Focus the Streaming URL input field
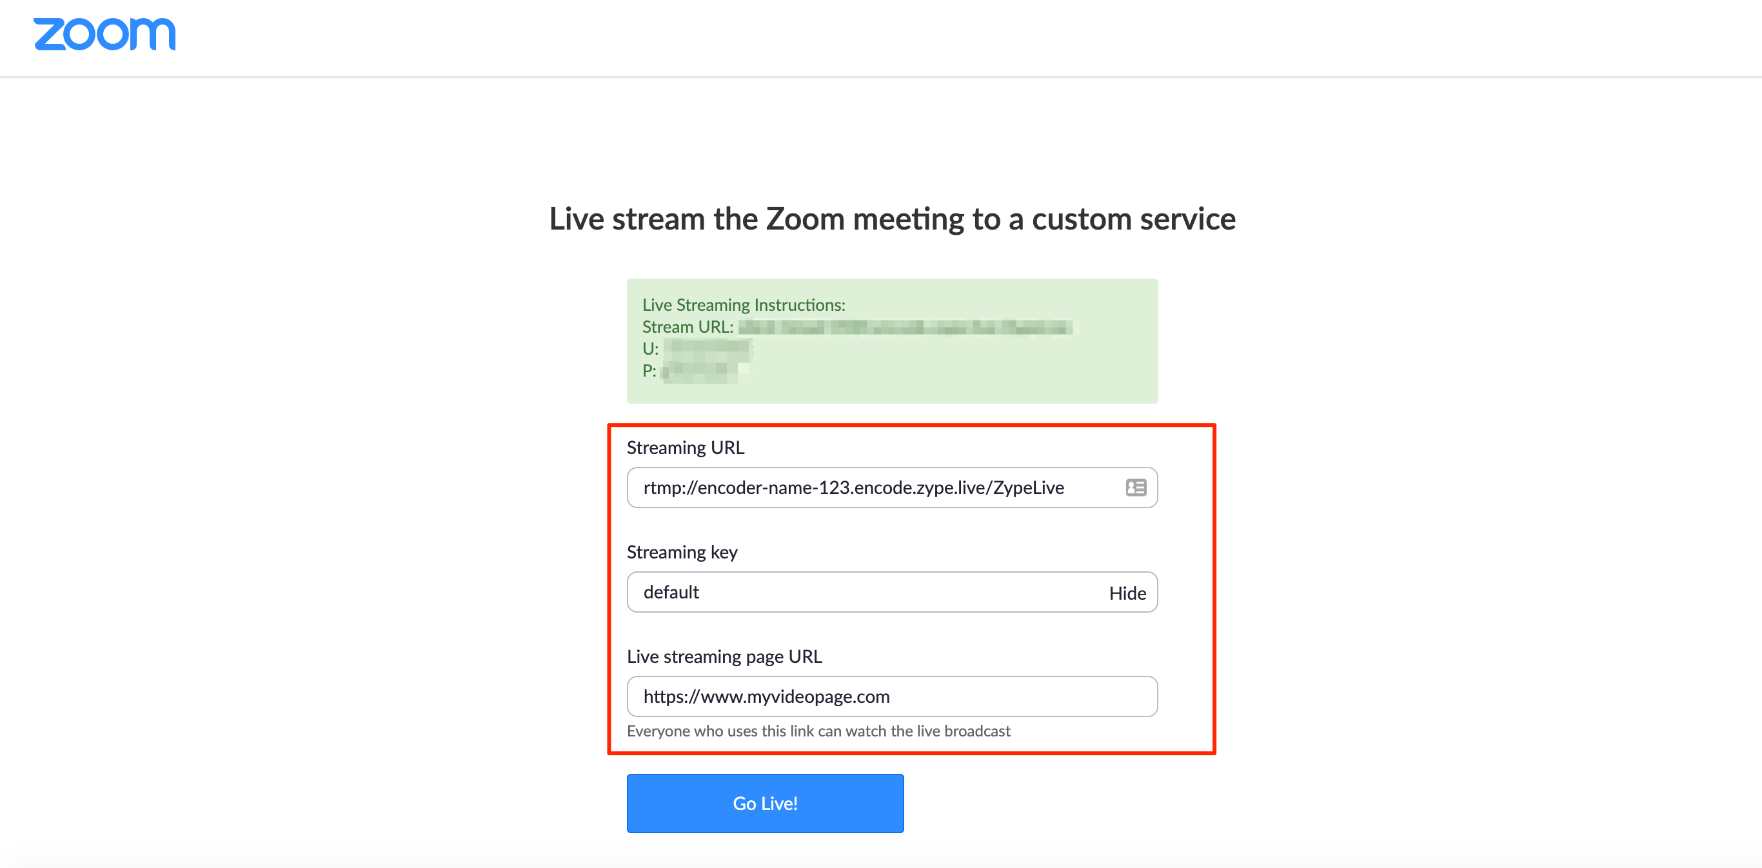This screenshot has width=1762, height=868. click(892, 488)
